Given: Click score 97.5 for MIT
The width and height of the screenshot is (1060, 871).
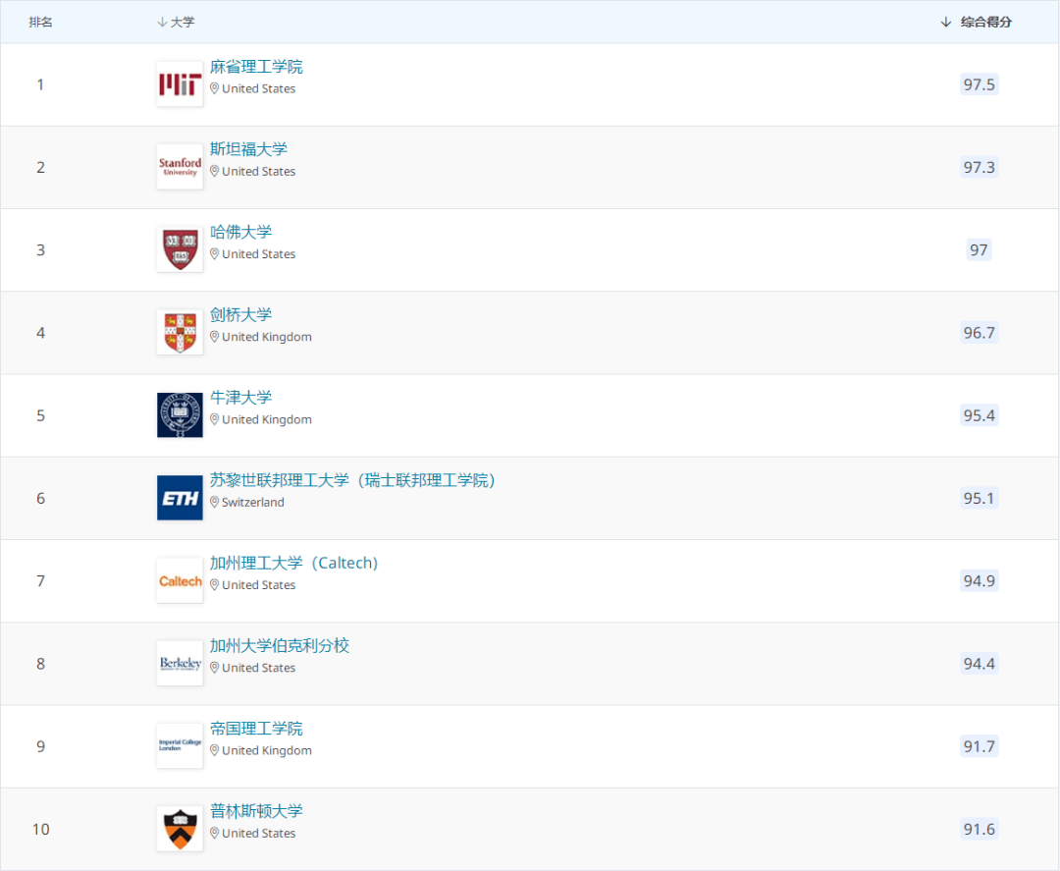Looking at the screenshot, I should (979, 84).
